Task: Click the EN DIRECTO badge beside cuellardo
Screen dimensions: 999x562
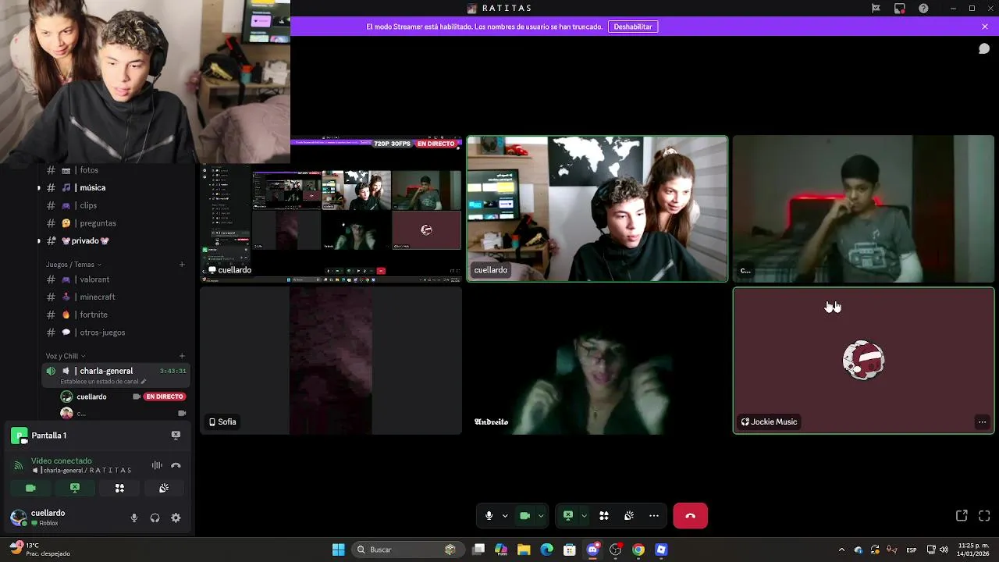Action: click(165, 397)
